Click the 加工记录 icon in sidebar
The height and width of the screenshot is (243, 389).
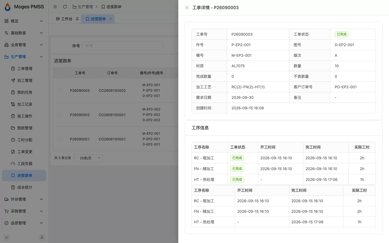(13, 104)
